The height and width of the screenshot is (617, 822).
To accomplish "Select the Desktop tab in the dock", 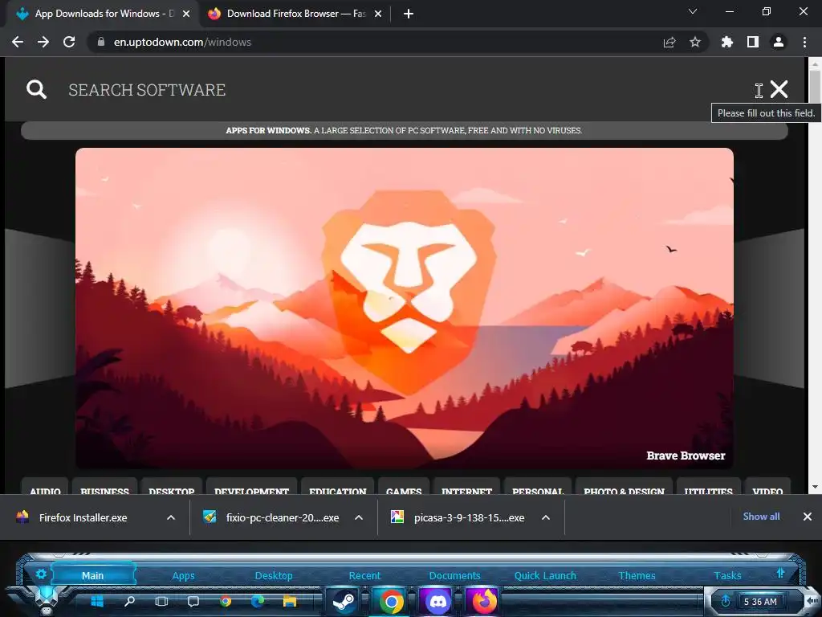I will (274, 575).
